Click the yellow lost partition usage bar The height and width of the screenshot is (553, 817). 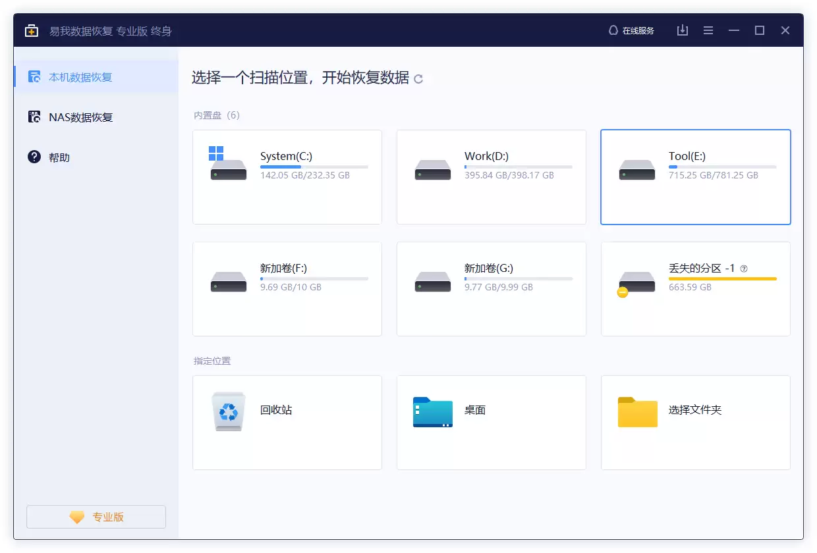pos(722,279)
